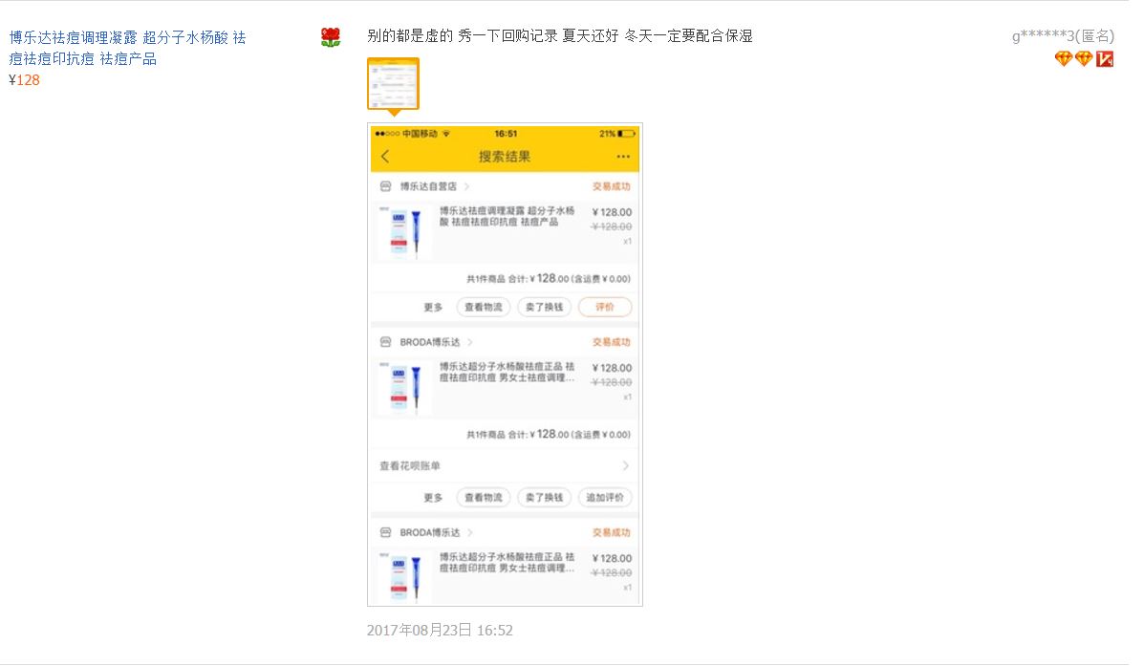
Task: Click the red V member badge icon
Action: click(x=1105, y=59)
